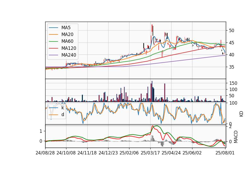Click the orange MA20 legend line sample

point(53,34)
